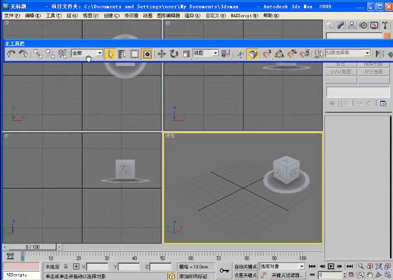This screenshot has height=280, width=393.
Task: Switch to the Utilities hammer tab
Action: 385,25
